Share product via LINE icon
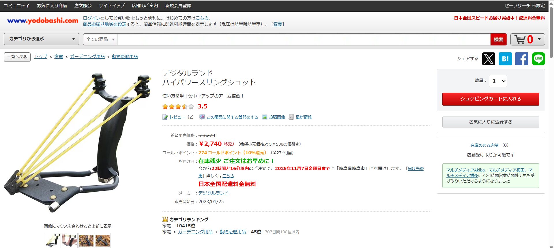554x248 pixels. tap(538, 59)
